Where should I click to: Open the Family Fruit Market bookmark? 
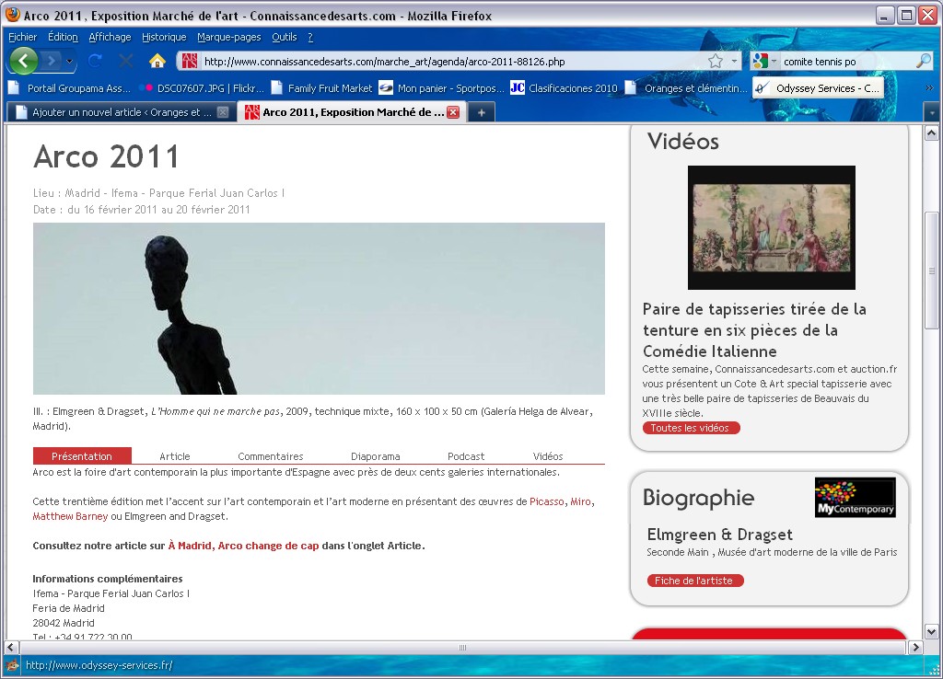(322, 88)
